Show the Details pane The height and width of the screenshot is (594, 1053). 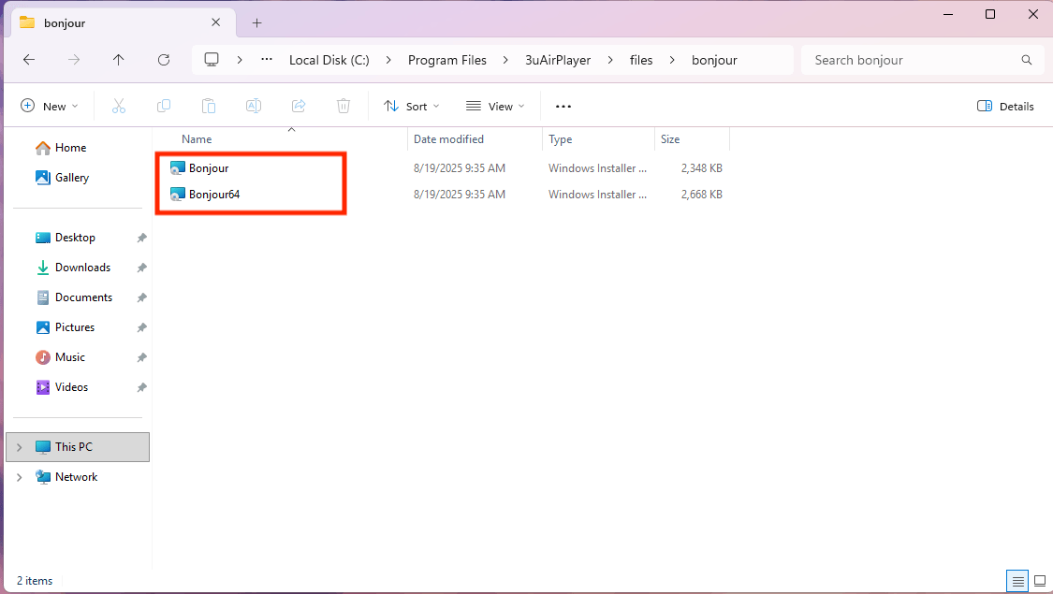click(1005, 106)
